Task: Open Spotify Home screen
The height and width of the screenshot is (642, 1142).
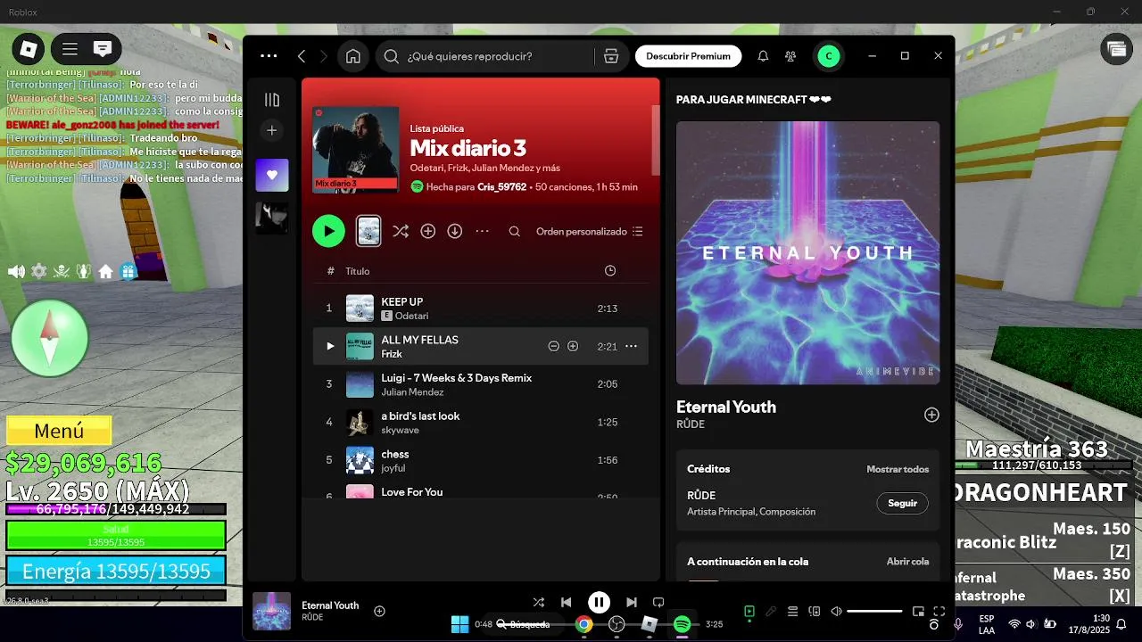Action: tap(353, 56)
